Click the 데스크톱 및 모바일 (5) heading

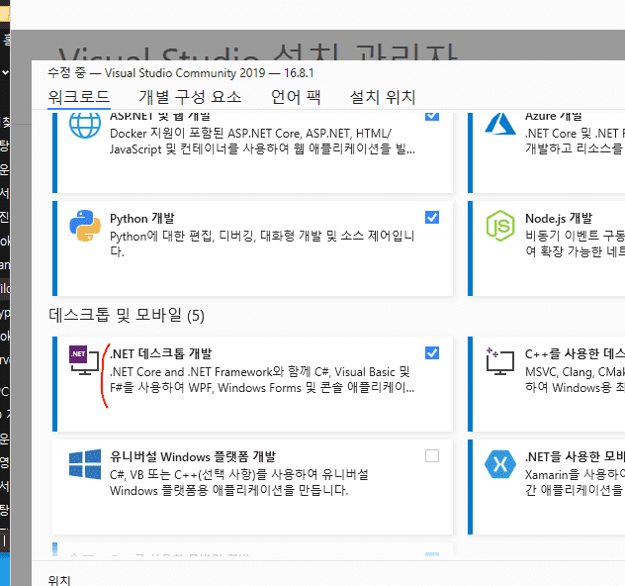coord(127,315)
